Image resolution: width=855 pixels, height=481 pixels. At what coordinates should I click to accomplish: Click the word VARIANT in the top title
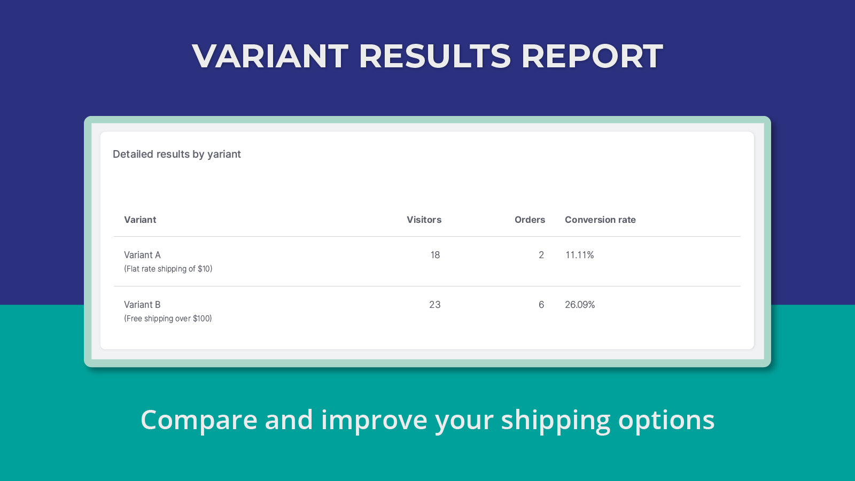click(x=270, y=56)
